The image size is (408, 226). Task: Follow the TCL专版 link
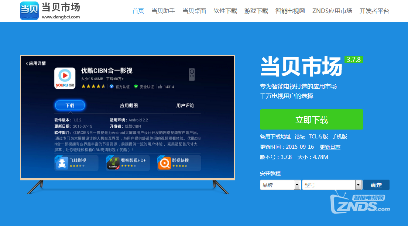coord(318,137)
